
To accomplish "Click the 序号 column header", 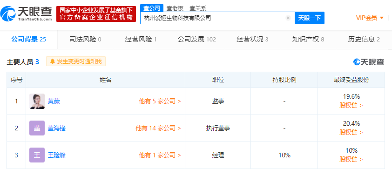I will coord(16,80).
